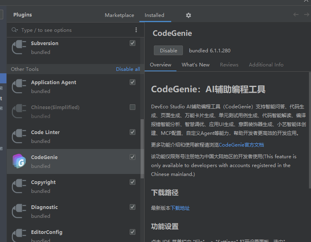Uncheck the CodeGenie plugin checkbox

pos(133,157)
